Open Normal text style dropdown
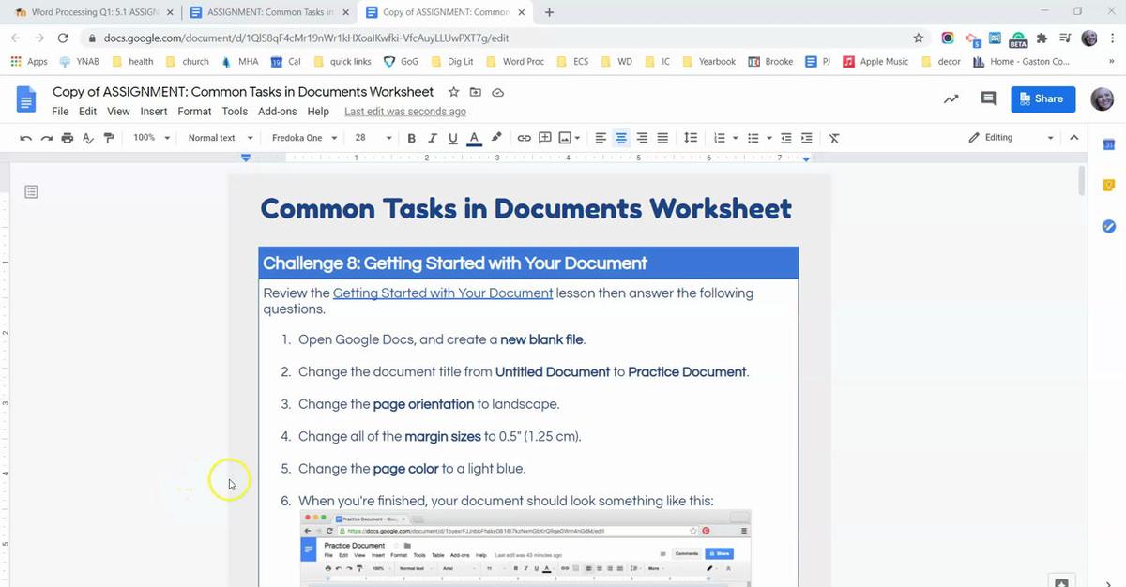Screen dimensions: 1126x587 pos(221,138)
